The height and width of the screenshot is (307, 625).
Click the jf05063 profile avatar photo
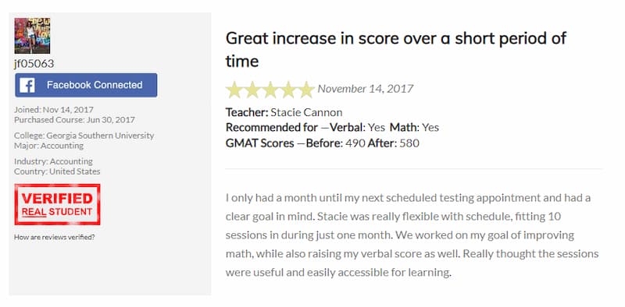[32, 36]
